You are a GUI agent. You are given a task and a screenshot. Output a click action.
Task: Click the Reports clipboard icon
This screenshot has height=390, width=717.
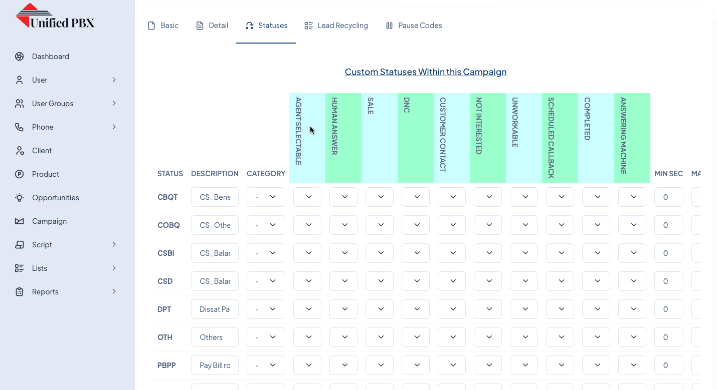20,292
